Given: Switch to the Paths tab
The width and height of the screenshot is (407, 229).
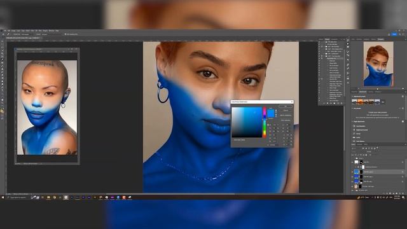Looking at the screenshot, I should pos(366,144).
